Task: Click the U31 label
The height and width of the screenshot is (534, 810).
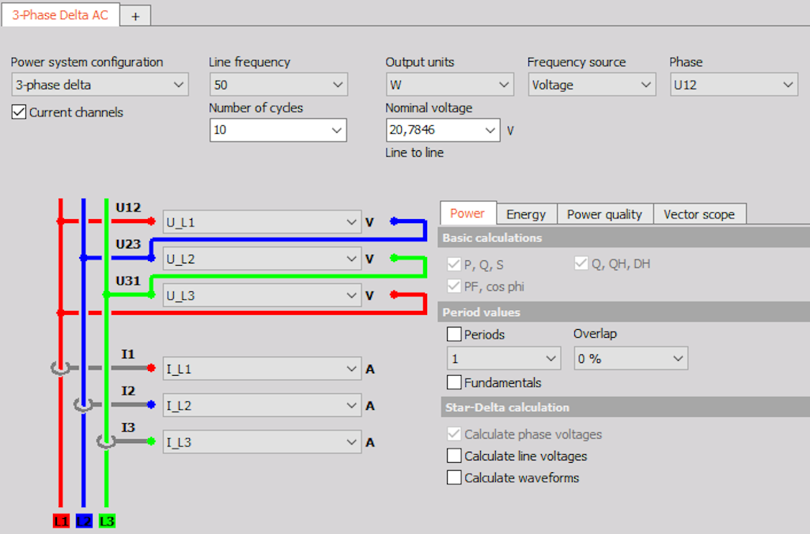Action: (x=128, y=281)
